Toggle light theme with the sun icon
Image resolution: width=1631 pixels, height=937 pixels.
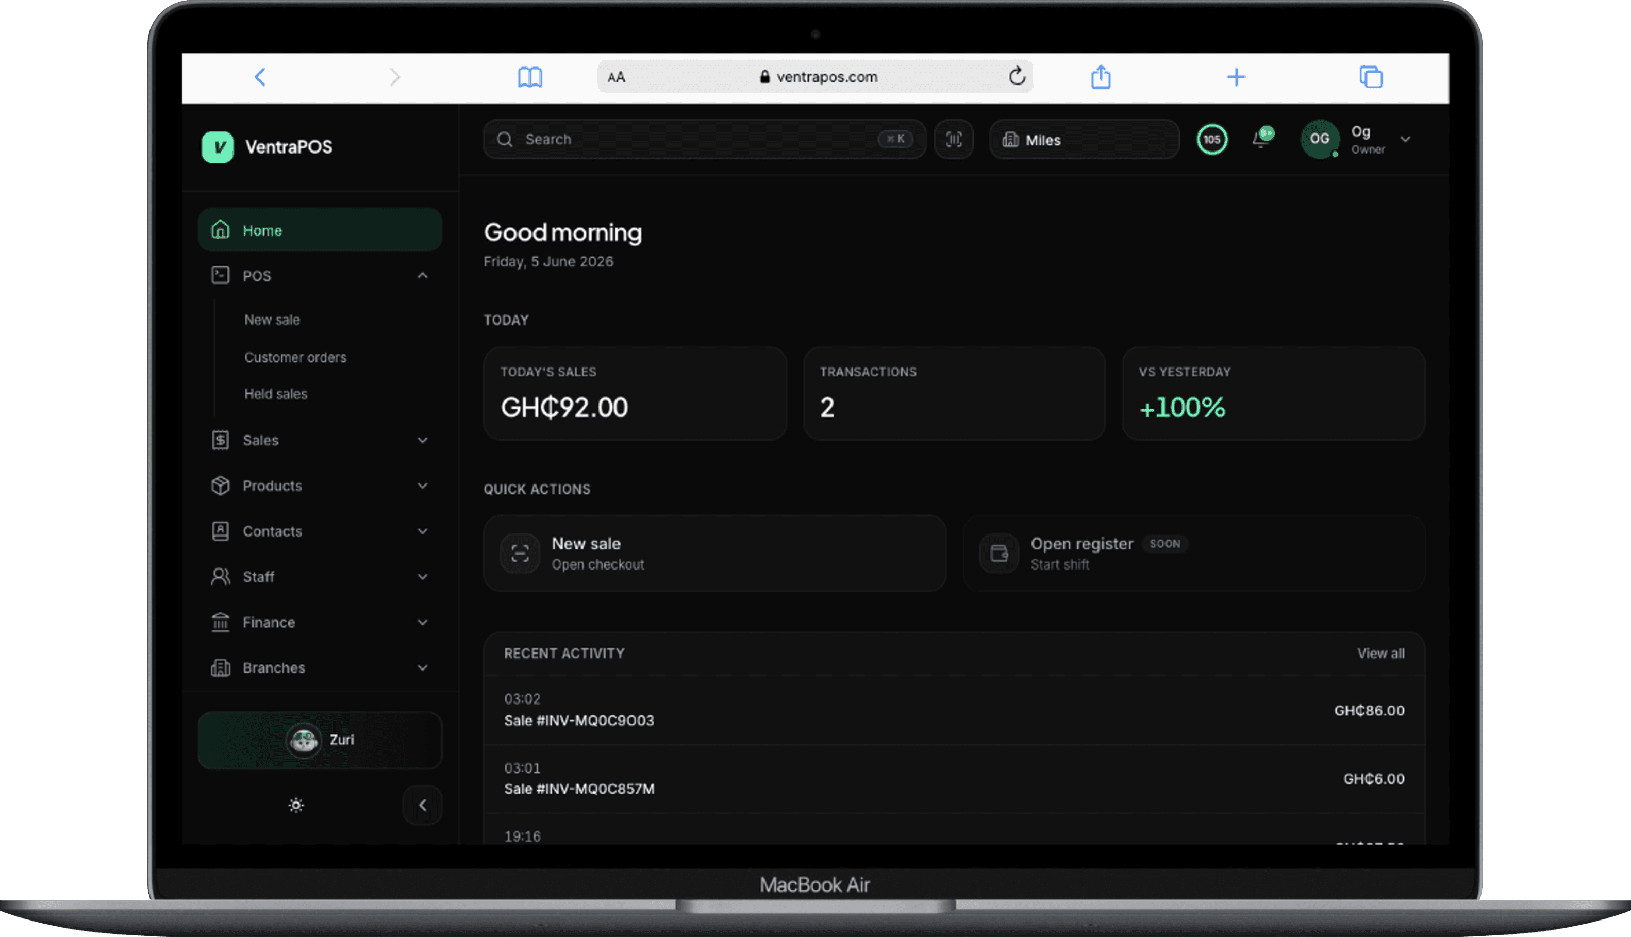(296, 805)
